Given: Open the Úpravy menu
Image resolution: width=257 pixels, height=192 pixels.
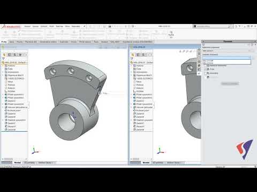Looking at the screenshot, I should pos(35,26).
